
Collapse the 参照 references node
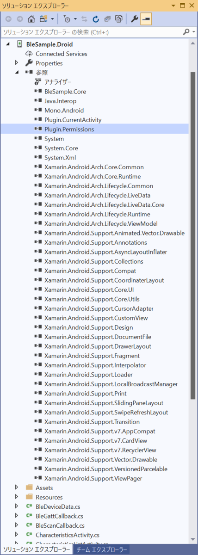pyautogui.click(x=17, y=73)
